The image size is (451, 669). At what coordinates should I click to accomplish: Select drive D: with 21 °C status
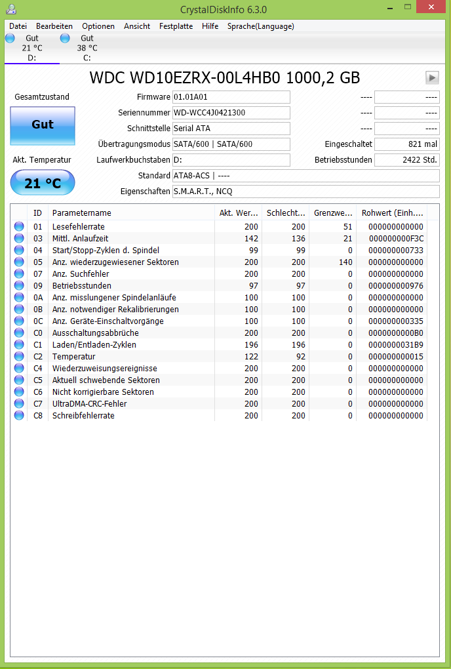pos(32,48)
